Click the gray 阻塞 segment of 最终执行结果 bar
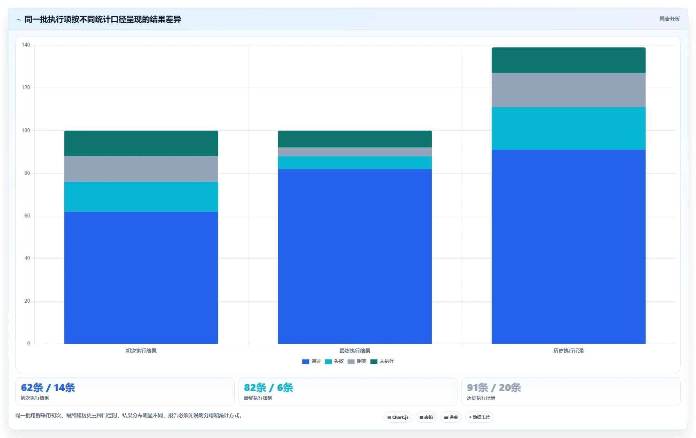 (355, 152)
